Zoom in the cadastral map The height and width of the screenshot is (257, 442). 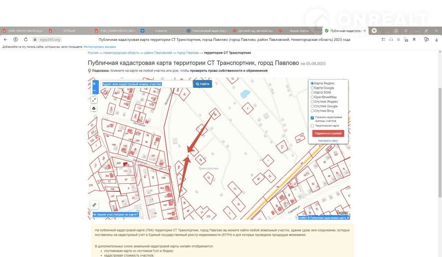(94, 84)
